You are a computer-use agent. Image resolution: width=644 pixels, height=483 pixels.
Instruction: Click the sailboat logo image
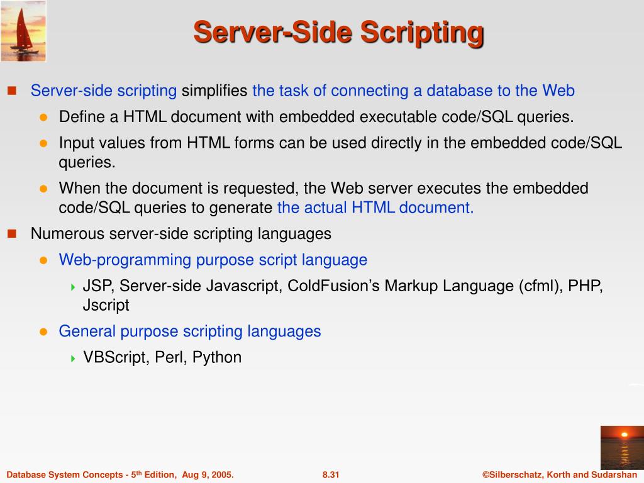point(23,31)
